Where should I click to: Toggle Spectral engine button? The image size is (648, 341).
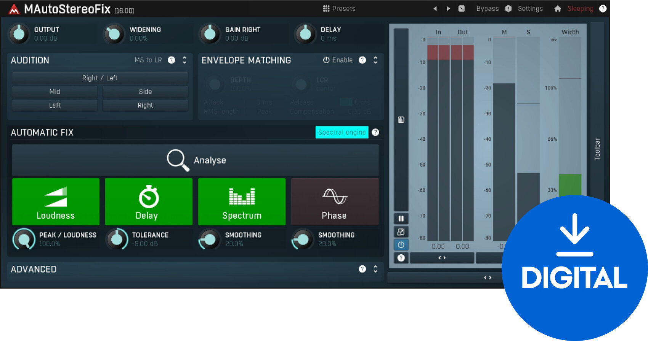click(342, 132)
